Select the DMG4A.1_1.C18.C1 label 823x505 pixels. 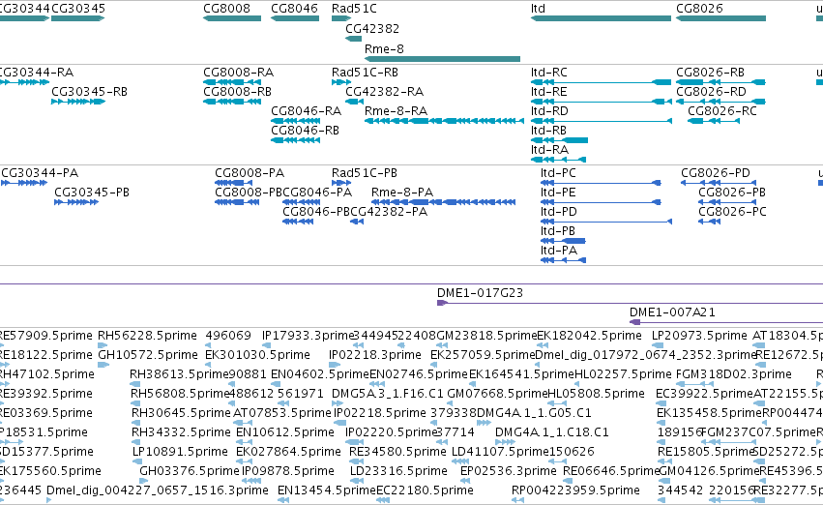pos(552,432)
